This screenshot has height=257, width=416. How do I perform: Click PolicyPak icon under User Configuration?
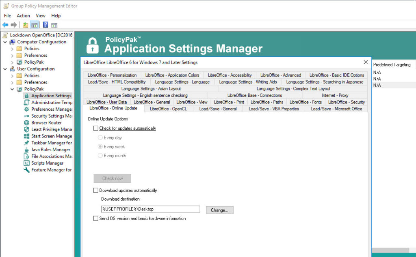[x=19, y=89]
